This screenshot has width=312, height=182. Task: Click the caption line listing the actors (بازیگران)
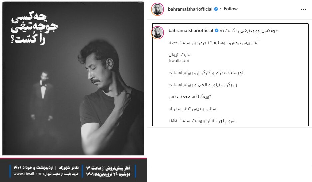(x=203, y=85)
